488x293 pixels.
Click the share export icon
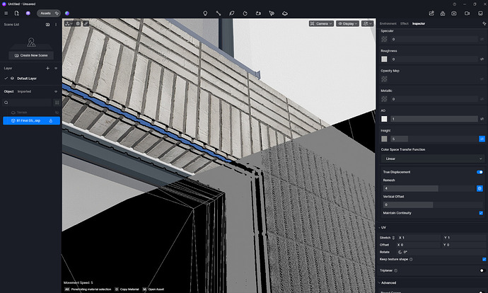[x=431, y=13]
